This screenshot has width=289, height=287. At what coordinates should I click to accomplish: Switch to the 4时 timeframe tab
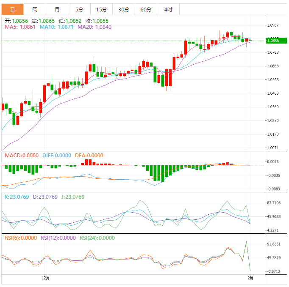pos(168,9)
